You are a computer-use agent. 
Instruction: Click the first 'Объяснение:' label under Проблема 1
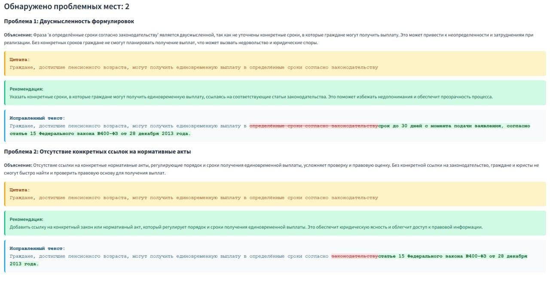(x=18, y=35)
